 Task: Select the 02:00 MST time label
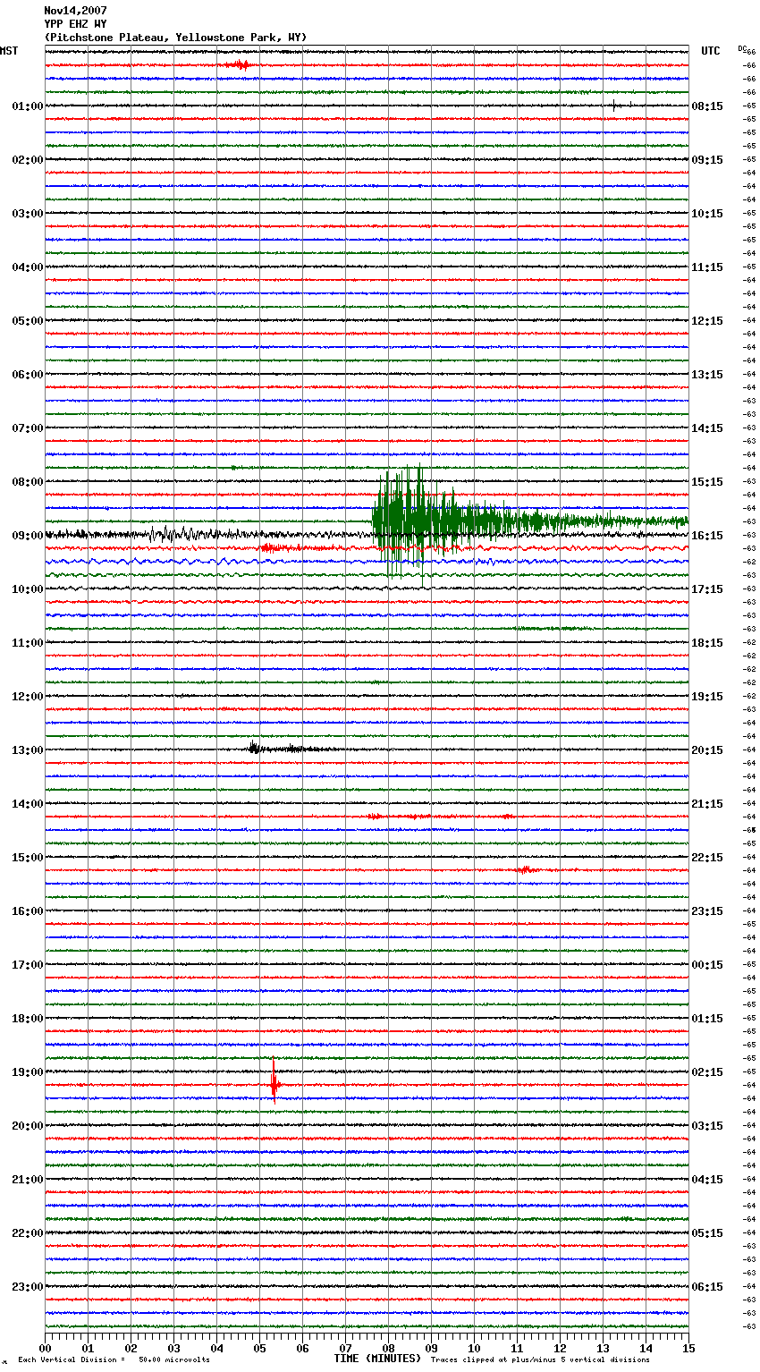(x=28, y=160)
